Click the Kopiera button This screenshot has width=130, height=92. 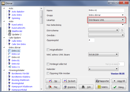[69, 87]
